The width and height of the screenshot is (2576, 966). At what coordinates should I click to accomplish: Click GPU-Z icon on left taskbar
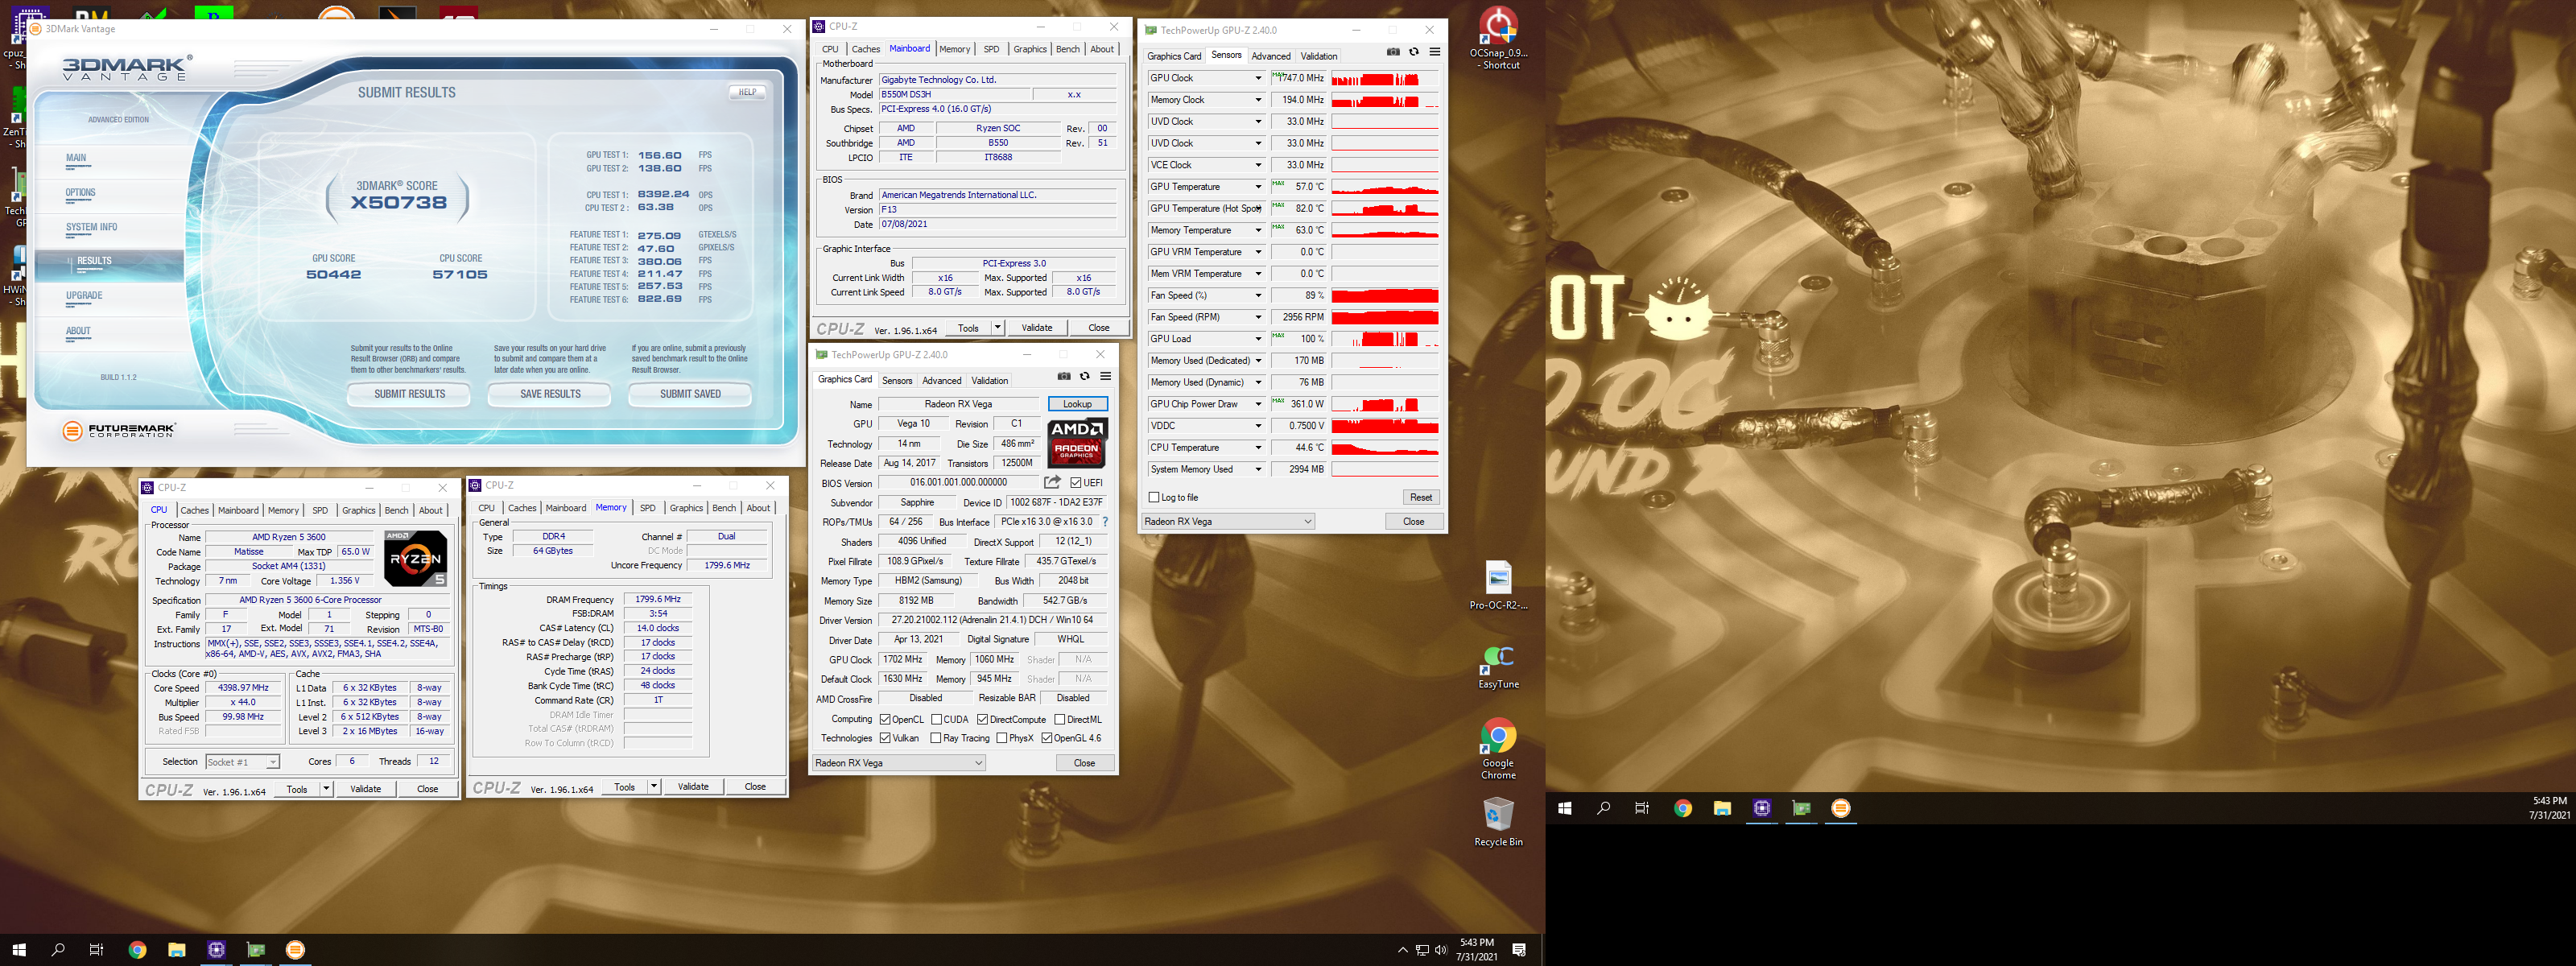click(x=256, y=949)
